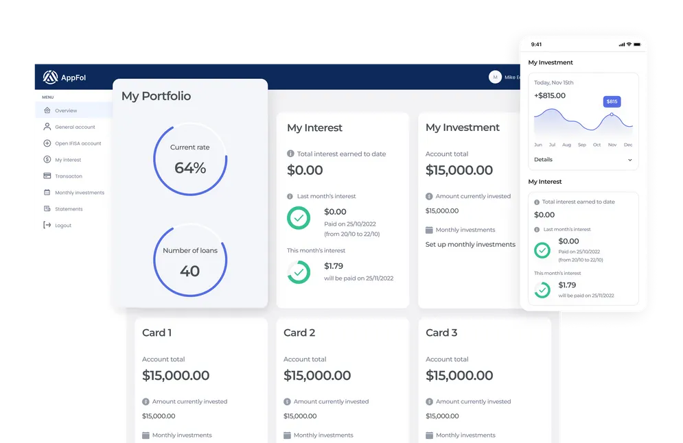This screenshot has height=443, width=683.
Task: Click the card icon beside Transaction
Action: [47, 176]
